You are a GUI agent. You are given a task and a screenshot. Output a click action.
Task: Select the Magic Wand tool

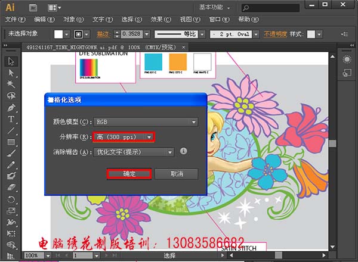11,85
